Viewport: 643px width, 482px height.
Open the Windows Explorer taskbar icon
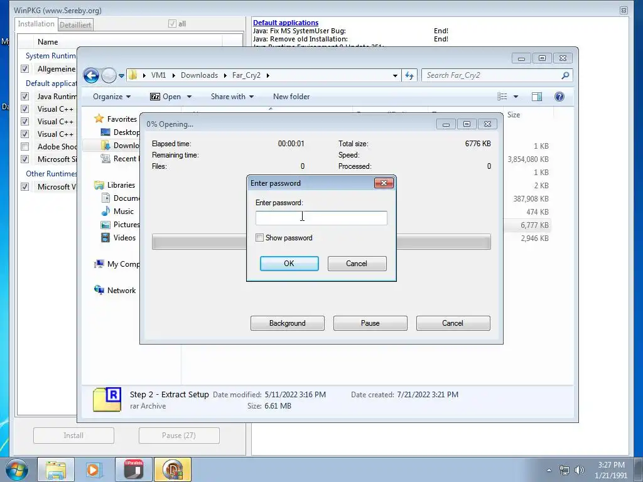coord(56,469)
